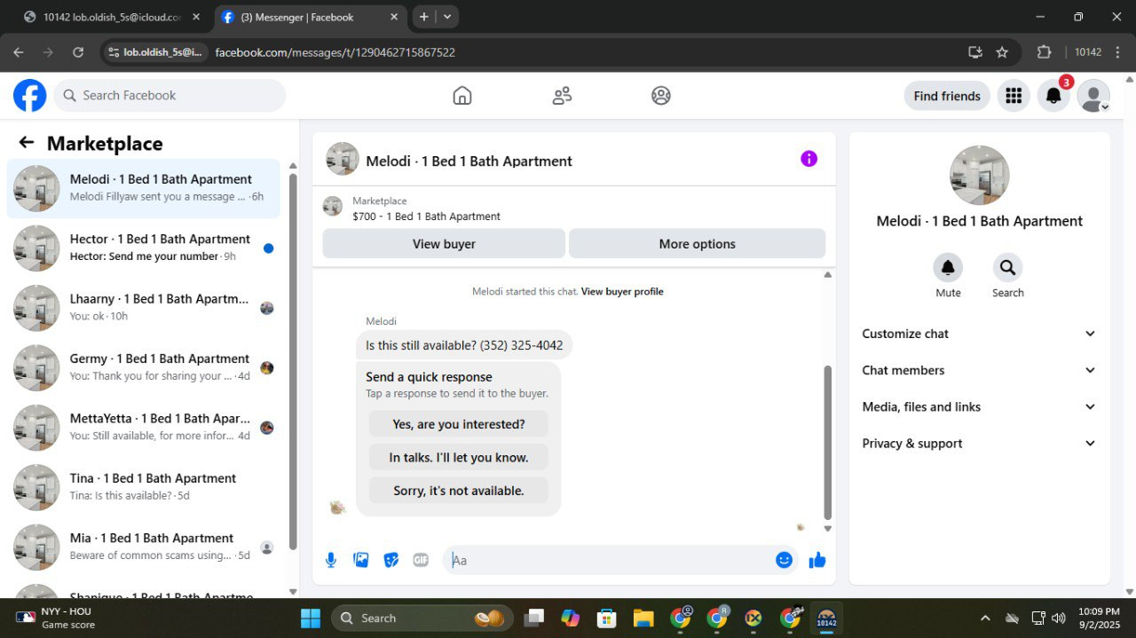Open the View buyer profile link
The image size is (1136, 638).
click(x=622, y=291)
